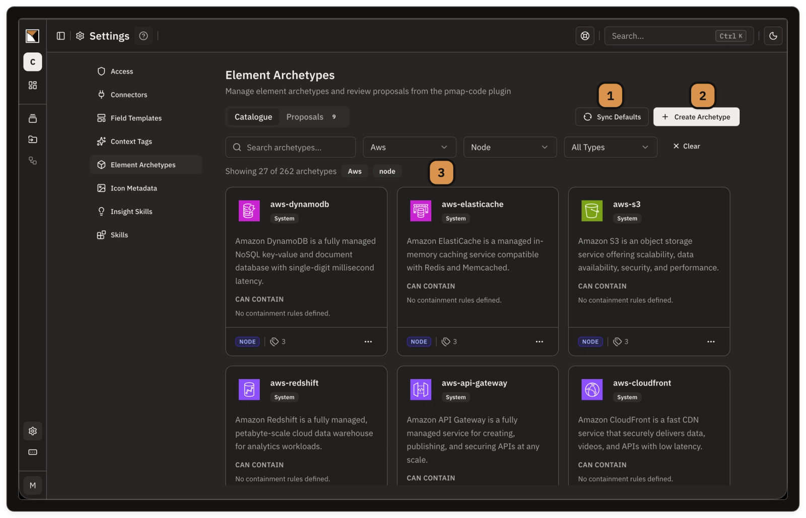Click the linked shapes icon in left rail
This screenshot has width=806, height=518.
pyautogui.click(x=33, y=161)
